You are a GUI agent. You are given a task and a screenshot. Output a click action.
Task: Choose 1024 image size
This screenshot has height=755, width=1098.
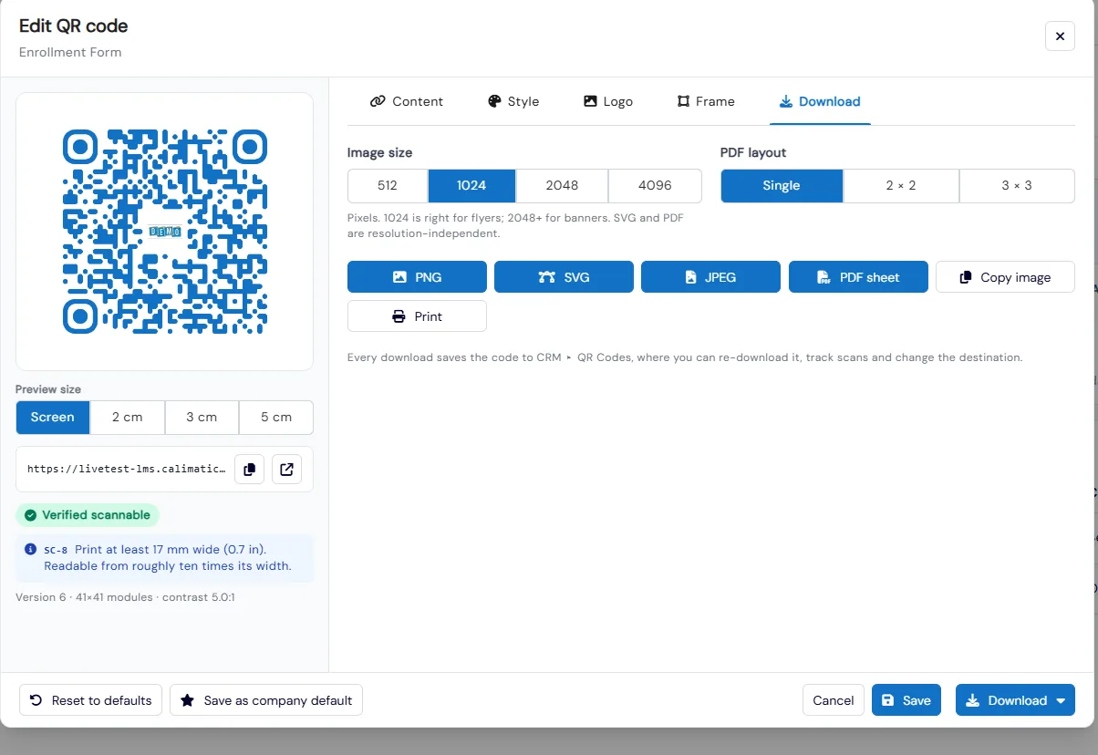(x=471, y=185)
